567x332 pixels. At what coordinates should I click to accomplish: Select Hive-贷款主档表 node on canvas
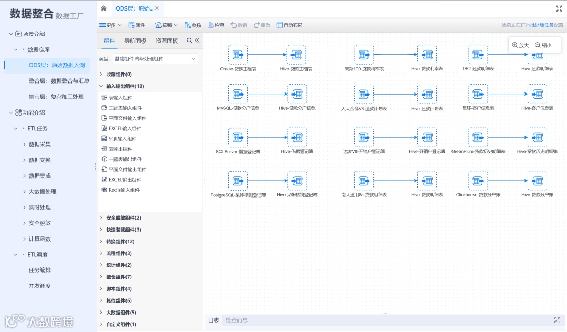[x=296, y=55]
